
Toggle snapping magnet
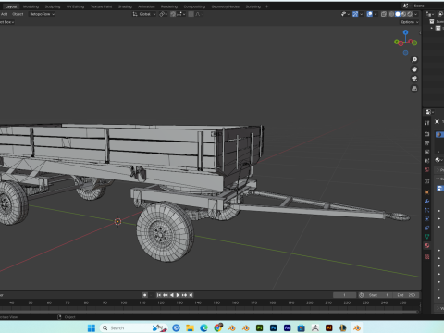[173, 14]
